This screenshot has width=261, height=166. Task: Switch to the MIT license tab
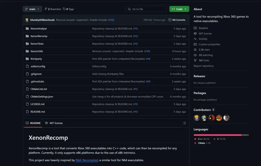tap(54, 123)
